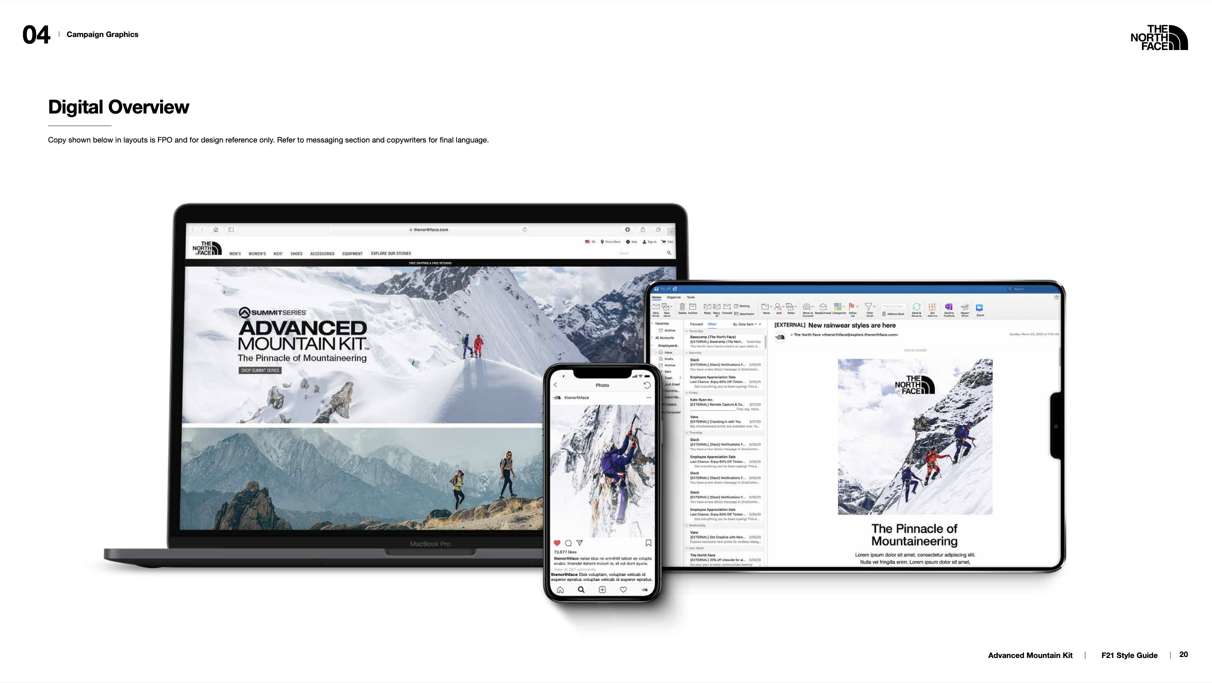Screen dimensions: 1212x683
Task: Click the Zoom icon in Outlook ribbon
Action: tap(979, 307)
